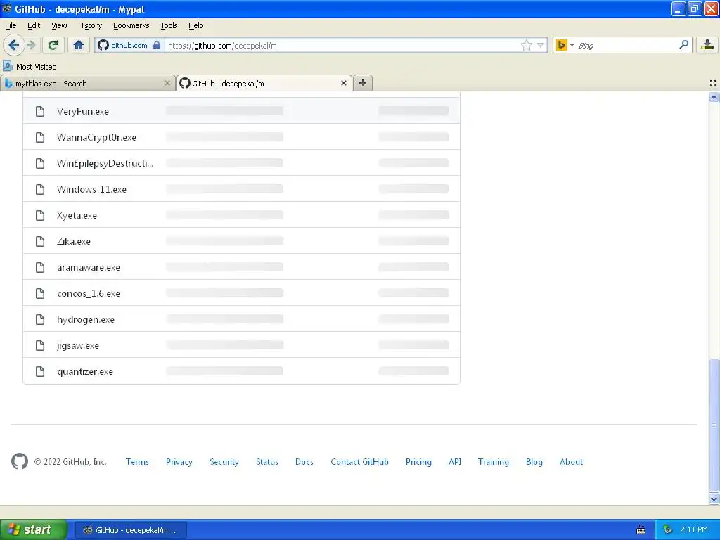The height and width of the screenshot is (540, 720).
Task: Open the list-all-tabs grid icon
Action: click(x=713, y=83)
